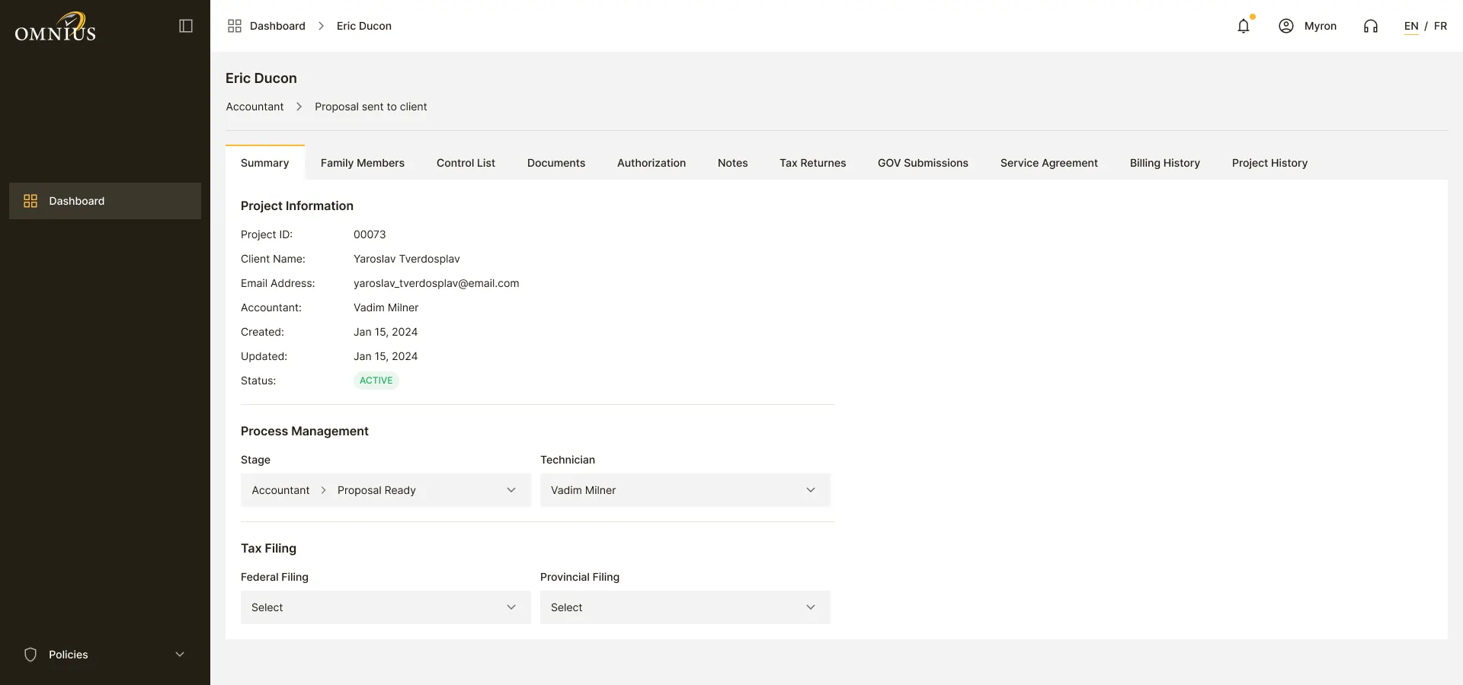
Task: Open the Documents tab
Action: 556,163
